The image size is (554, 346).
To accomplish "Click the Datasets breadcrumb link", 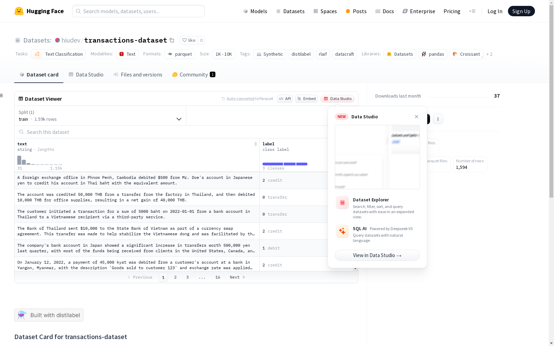I will (x=37, y=40).
